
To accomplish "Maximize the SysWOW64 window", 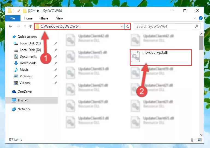I will click(x=185, y=11).
